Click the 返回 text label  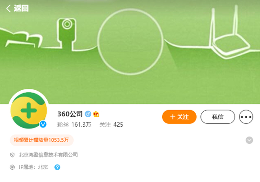point(21,9)
